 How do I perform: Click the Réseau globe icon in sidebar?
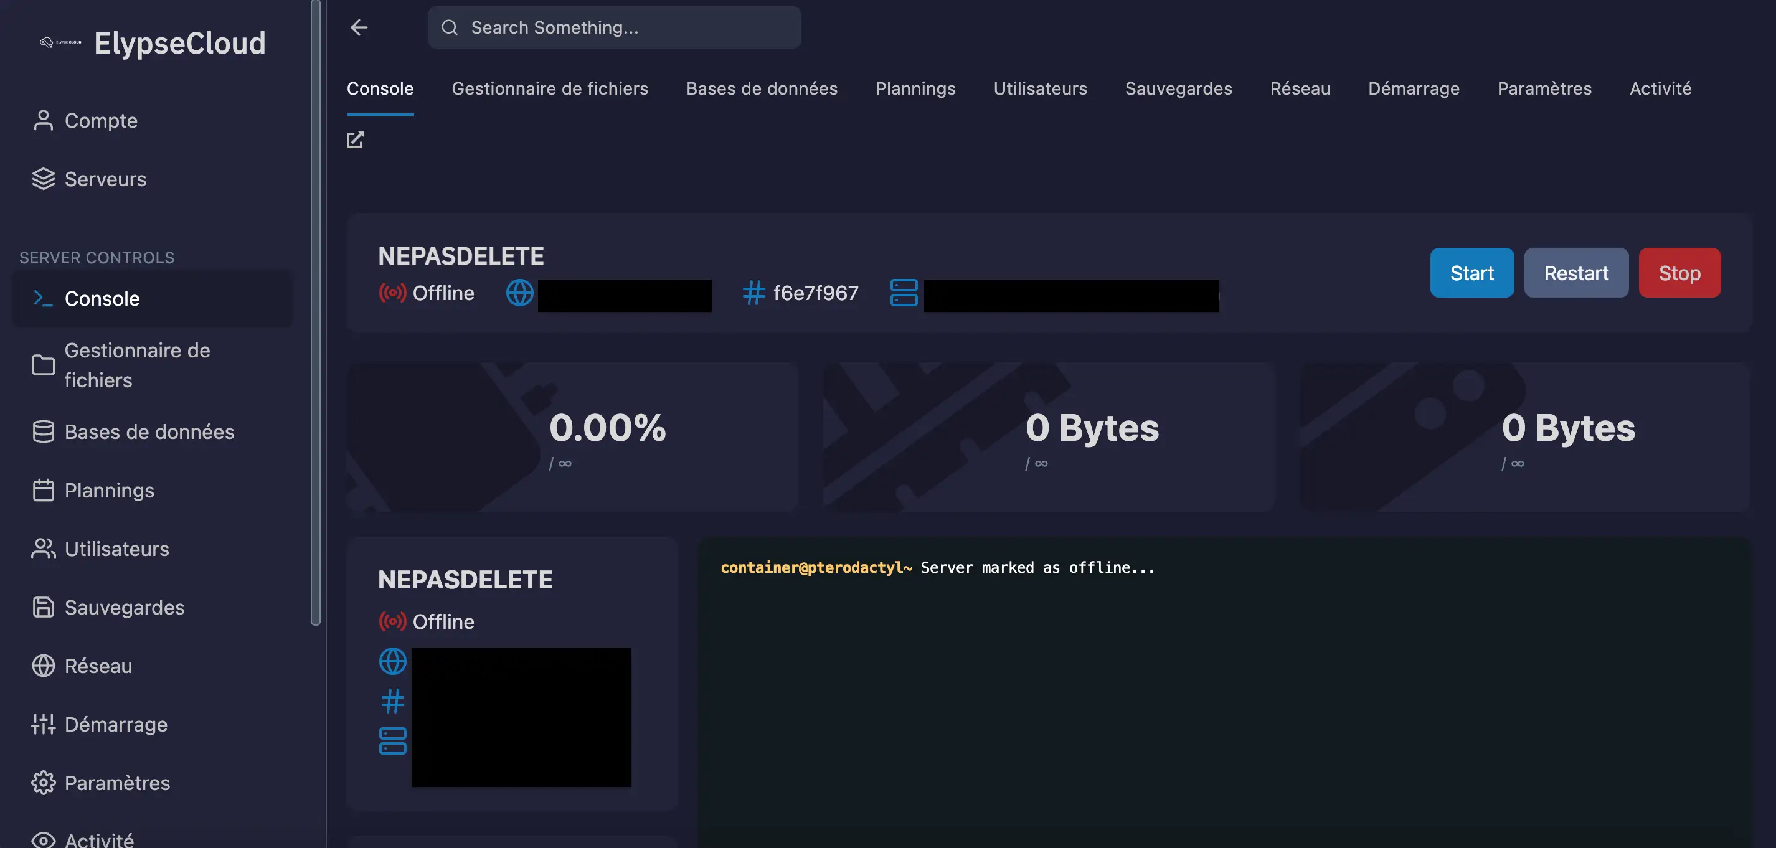(x=44, y=666)
